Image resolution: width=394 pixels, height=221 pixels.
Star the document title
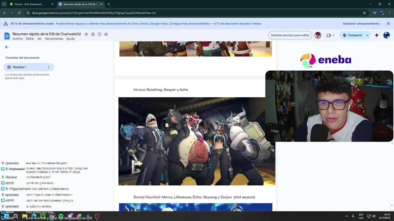point(86,34)
